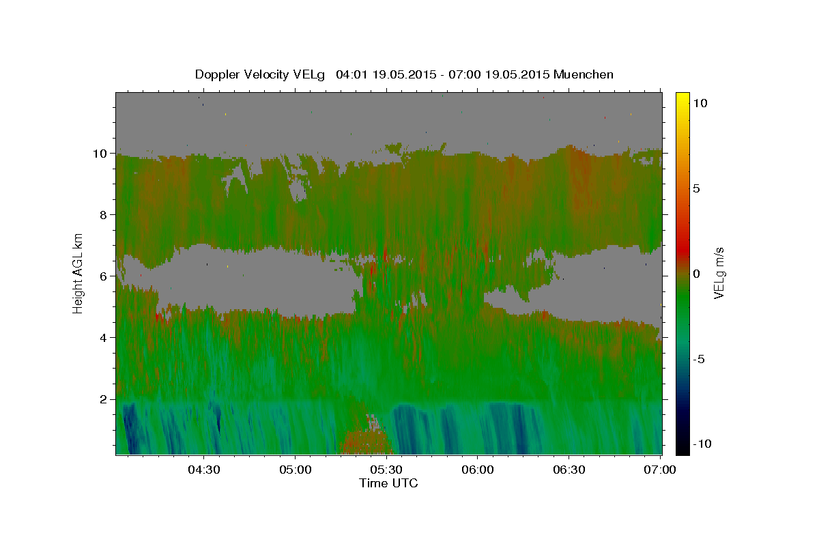
Task: Click the '07:00' time axis label
Action: point(661,470)
